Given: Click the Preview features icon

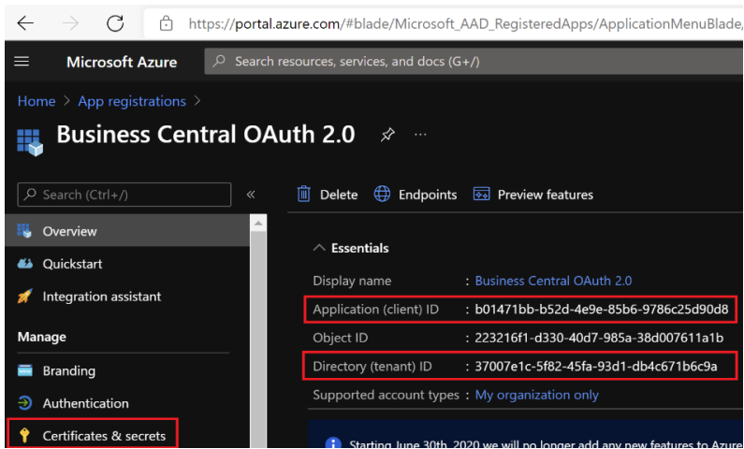Looking at the screenshot, I should tap(482, 195).
